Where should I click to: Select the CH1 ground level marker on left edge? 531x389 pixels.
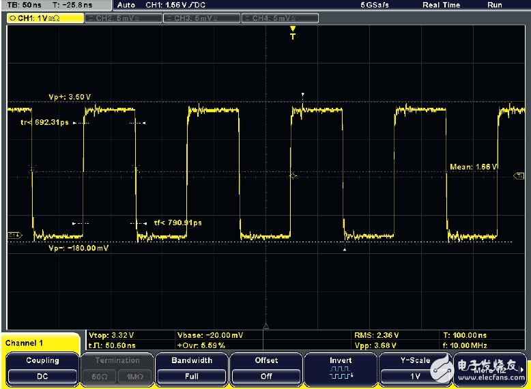click(x=14, y=235)
